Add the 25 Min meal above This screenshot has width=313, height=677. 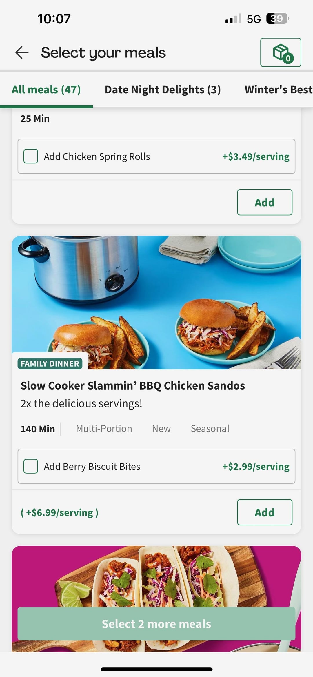click(264, 202)
